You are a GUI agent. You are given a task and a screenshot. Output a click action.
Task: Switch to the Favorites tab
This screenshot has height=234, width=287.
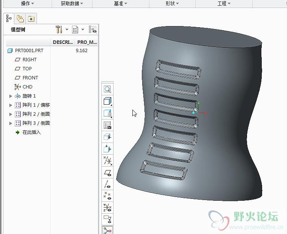point(31,19)
